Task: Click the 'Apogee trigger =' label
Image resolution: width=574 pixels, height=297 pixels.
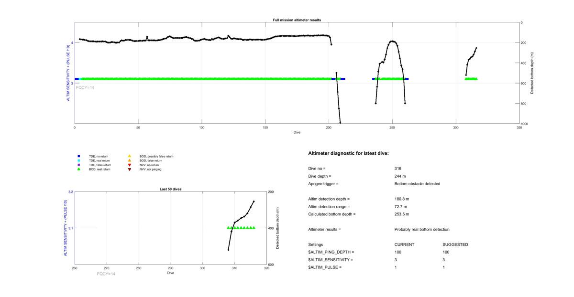Action: point(323,184)
